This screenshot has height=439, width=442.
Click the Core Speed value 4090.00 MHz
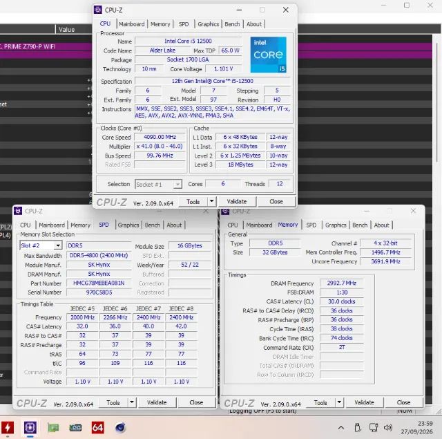click(160, 137)
